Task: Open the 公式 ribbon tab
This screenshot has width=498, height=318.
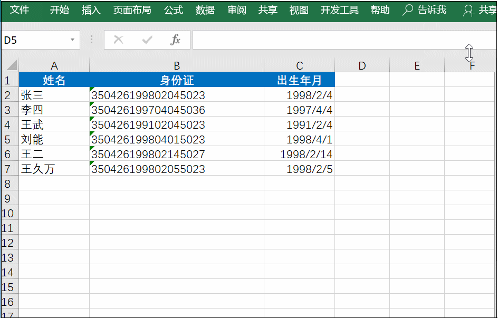Action: [x=174, y=10]
